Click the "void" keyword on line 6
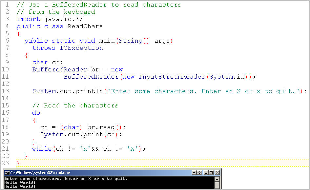The width and height of the screenshot is (310, 190). click(87, 41)
